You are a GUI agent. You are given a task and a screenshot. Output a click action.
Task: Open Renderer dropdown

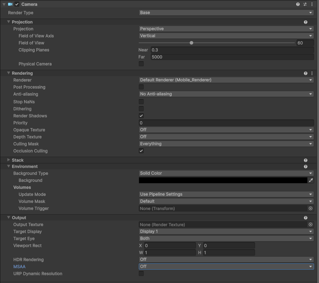226,80
